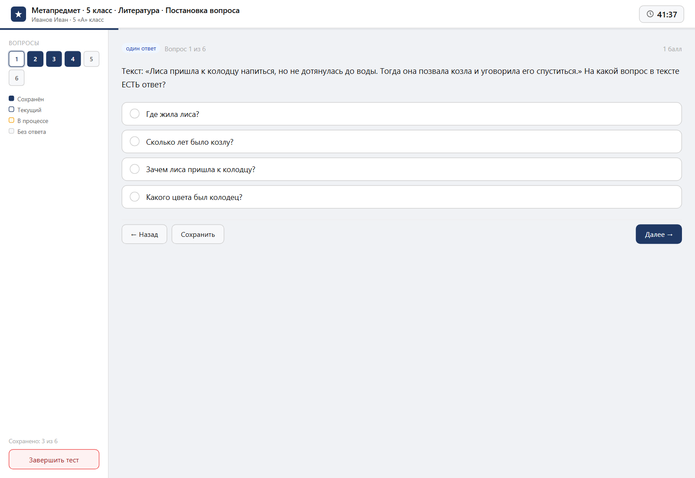
Task: Click the clock icon beside the timer
Action: [x=650, y=14]
